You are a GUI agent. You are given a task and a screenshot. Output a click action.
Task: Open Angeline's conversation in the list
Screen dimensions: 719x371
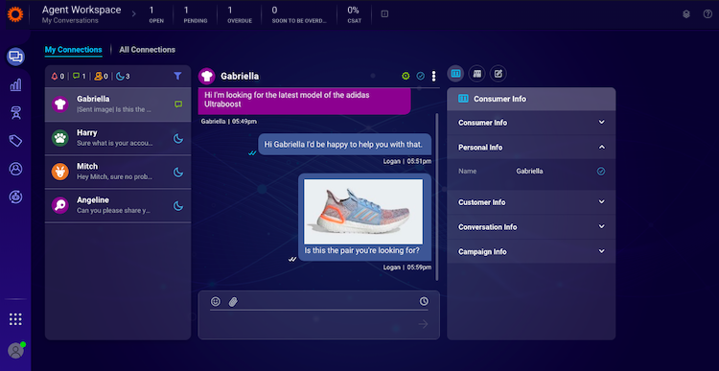pos(118,205)
